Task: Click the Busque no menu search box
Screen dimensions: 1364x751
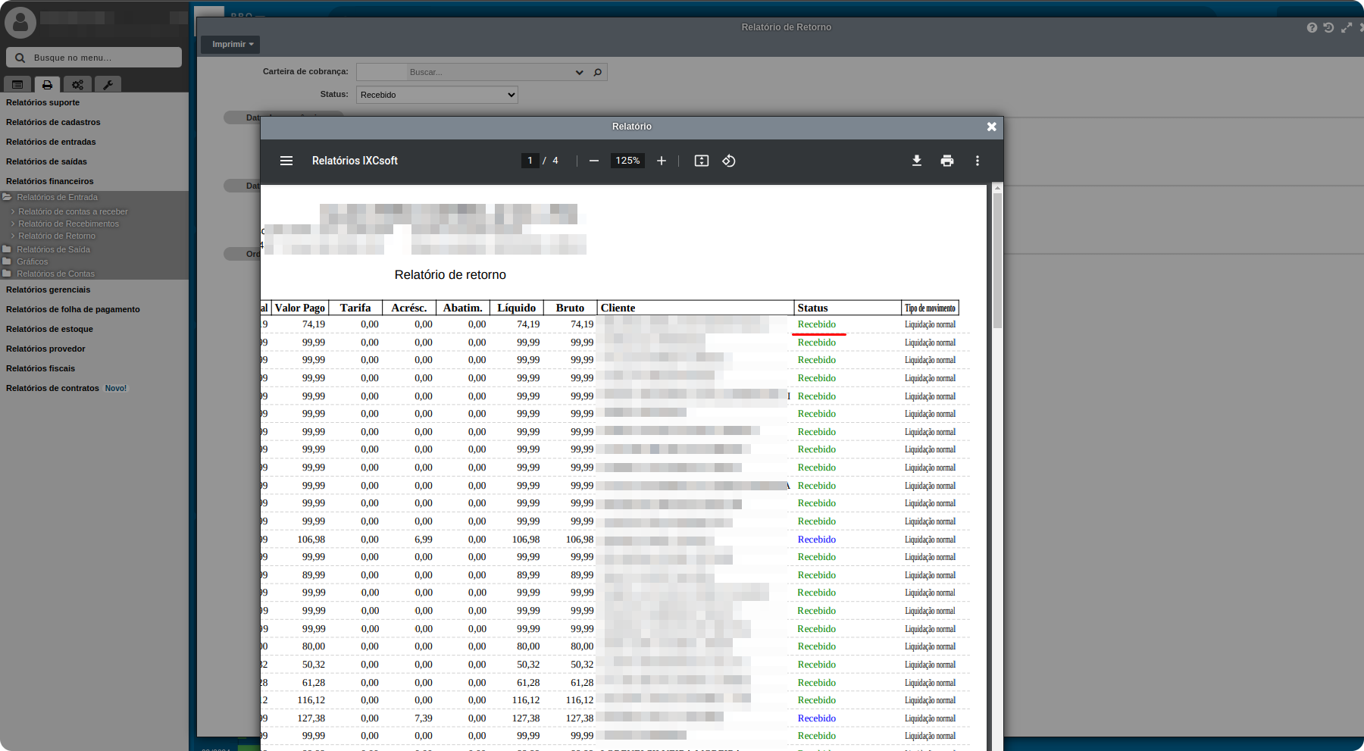Action: coord(94,58)
